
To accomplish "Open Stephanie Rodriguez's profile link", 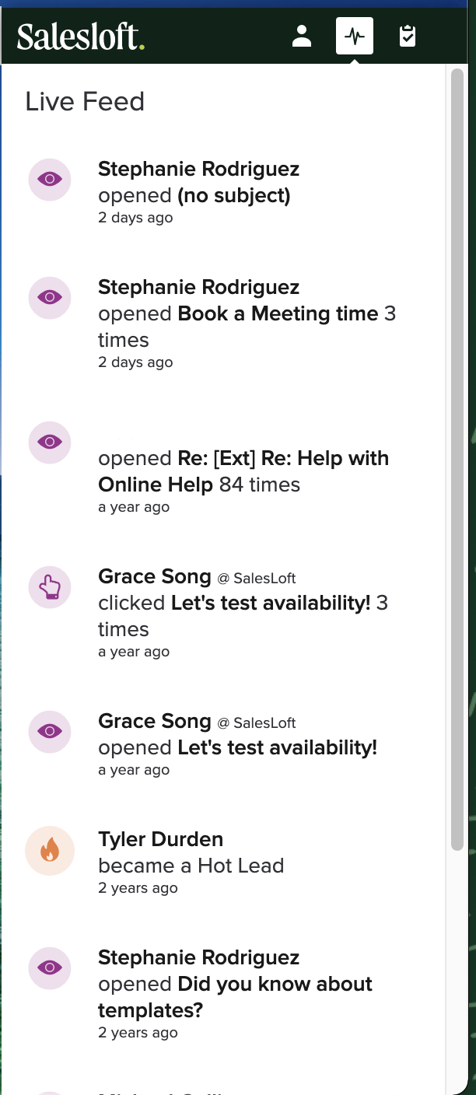I will [198, 169].
